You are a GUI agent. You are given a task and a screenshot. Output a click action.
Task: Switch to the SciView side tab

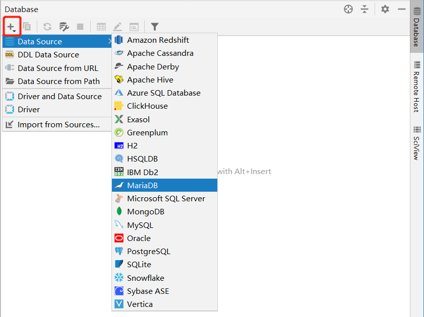(x=417, y=143)
